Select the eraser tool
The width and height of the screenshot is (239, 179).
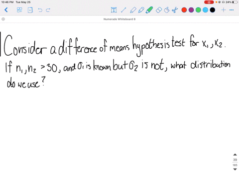pos(159,10)
